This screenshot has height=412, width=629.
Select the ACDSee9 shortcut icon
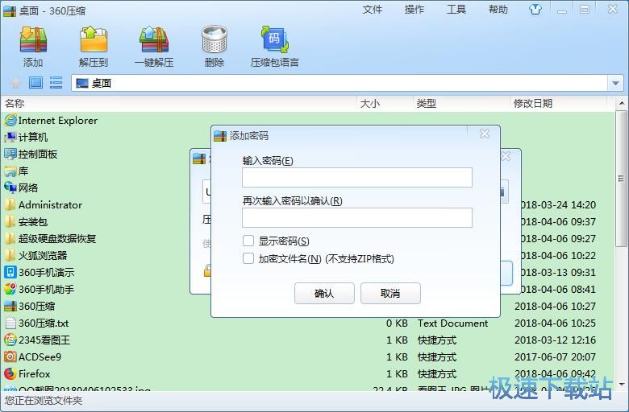(10, 356)
